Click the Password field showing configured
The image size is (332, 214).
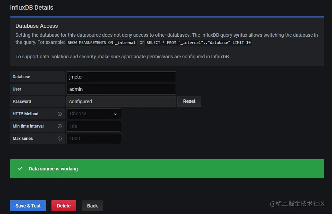pyautogui.click(x=121, y=102)
